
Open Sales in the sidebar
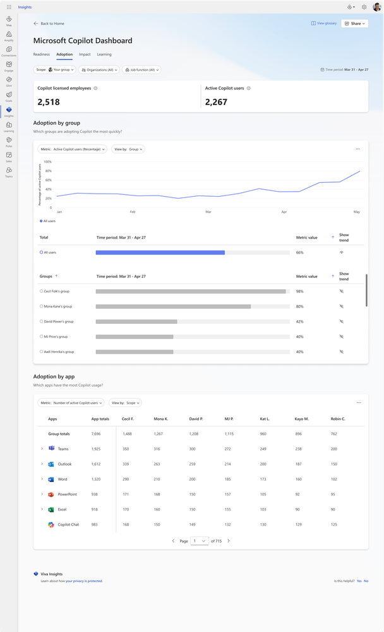coord(9,157)
